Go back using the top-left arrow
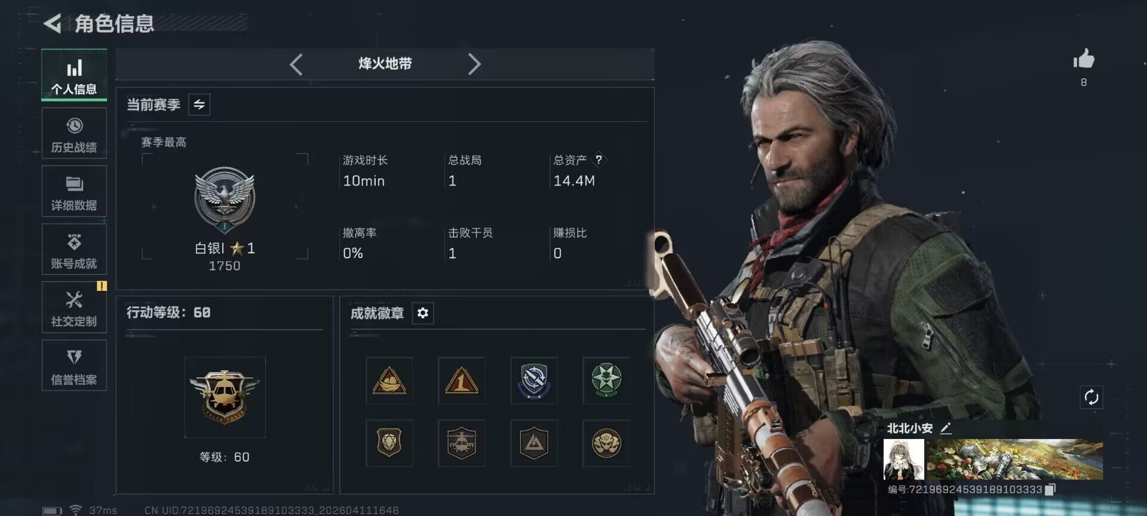The height and width of the screenshot is (516, 1147). click(x=53, y=23)
